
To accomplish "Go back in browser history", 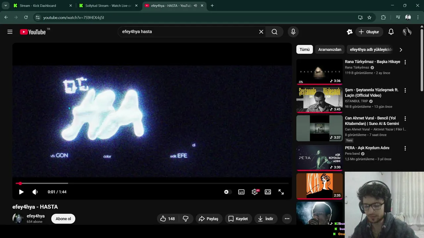I will click(x=6, y=18).
